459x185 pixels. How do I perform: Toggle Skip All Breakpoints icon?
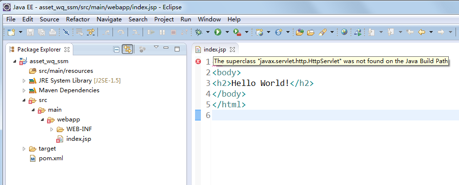pyautogui.click(x=66, y=32)
